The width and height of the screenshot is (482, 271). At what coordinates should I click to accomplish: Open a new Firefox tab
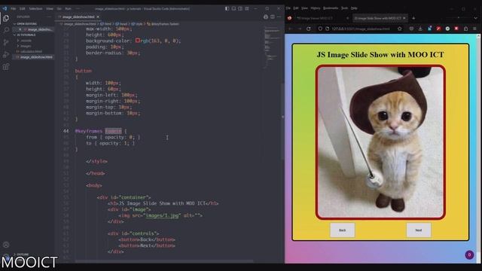[x=413, y=18]
